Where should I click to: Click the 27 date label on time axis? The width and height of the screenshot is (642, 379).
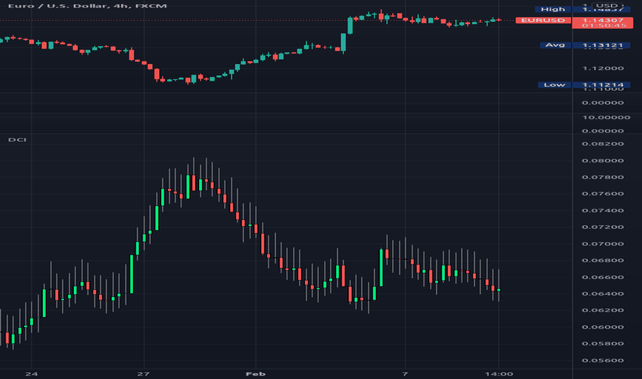coord(144,373)
